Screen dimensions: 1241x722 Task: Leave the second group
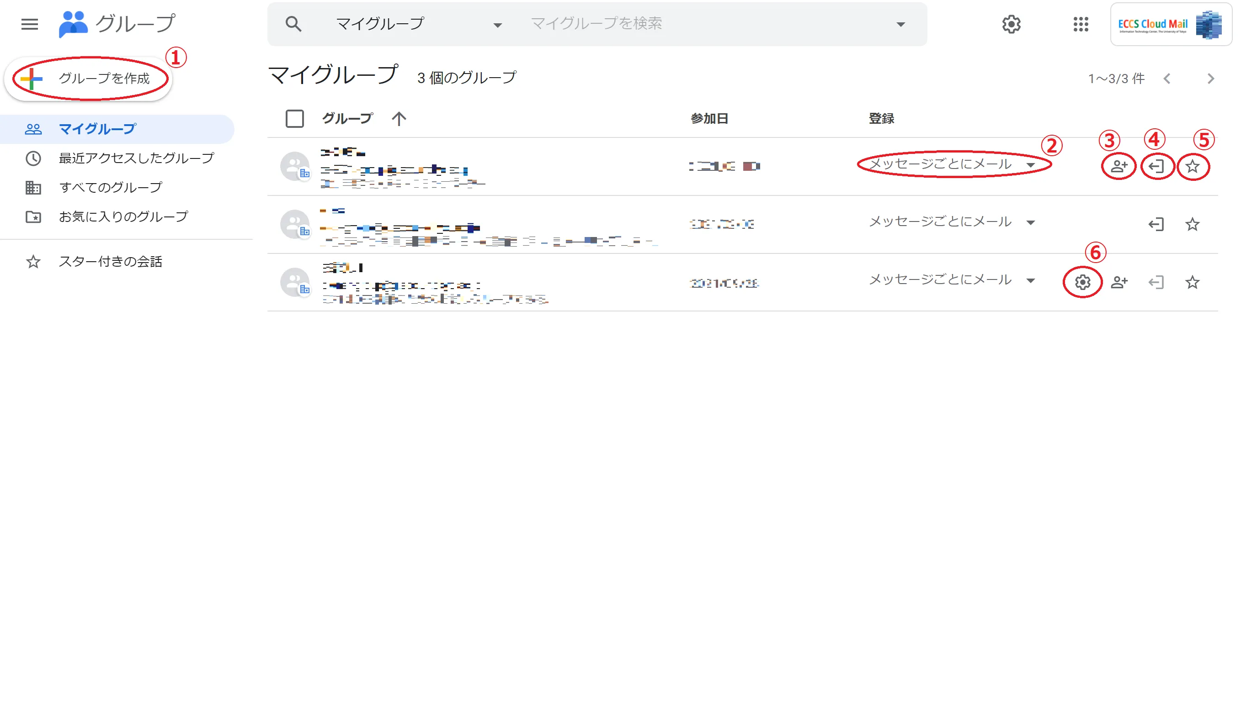coord(1156,224)
